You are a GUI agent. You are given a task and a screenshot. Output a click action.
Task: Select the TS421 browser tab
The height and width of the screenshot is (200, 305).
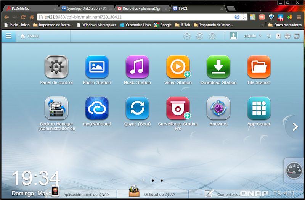(x=198, y=8)
